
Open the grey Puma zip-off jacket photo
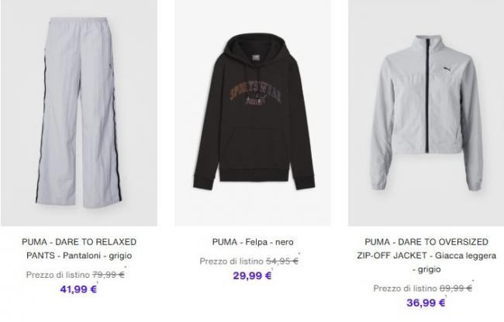tap(426, 113)
